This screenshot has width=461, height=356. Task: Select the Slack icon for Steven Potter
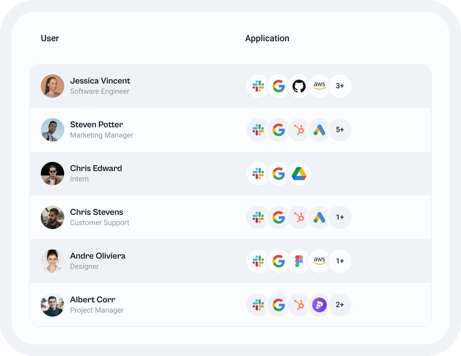[258, 130]
